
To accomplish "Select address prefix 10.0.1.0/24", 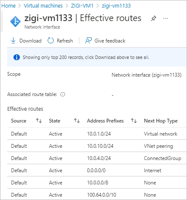I will tap(99, 134).
